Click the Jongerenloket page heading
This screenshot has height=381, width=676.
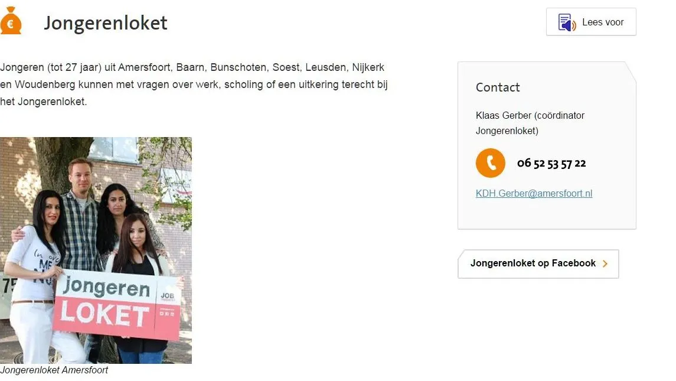pyautogui.click(x=106, y=23)
